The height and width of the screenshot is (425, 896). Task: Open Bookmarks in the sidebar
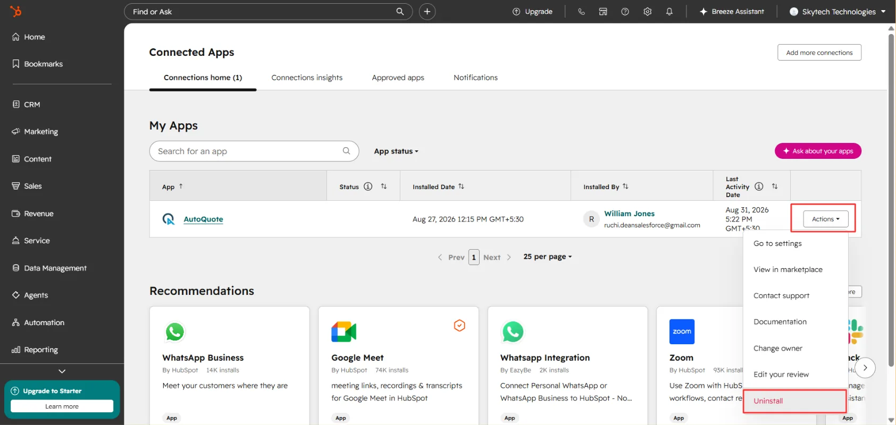37,64
